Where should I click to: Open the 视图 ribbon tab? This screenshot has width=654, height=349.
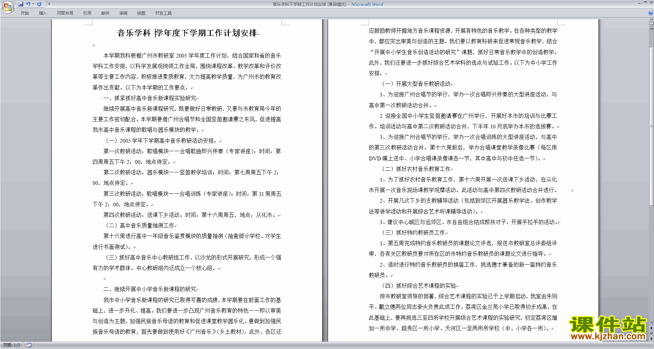tap(141, 13)
